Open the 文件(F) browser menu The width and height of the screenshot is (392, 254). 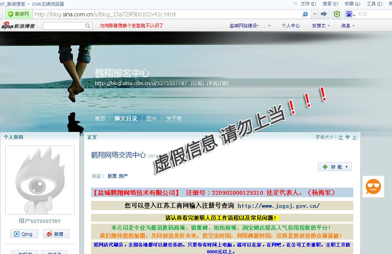pyautogui.click(x=308, y=4)
